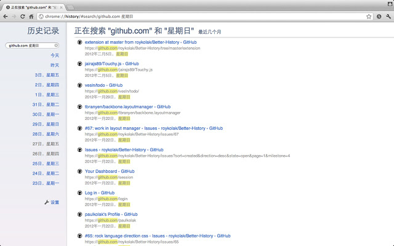This screenshot has width=394, height=246.
Task: Open Your Dashboard - GitHub link
Action: point(110,172)
